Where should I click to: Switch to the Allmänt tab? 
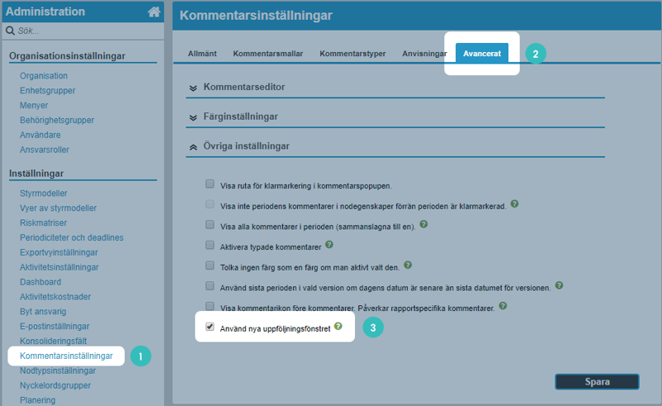[x=202, y=54]
